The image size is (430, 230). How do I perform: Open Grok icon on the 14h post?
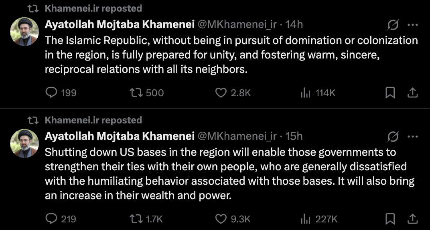tap(393, 25)
